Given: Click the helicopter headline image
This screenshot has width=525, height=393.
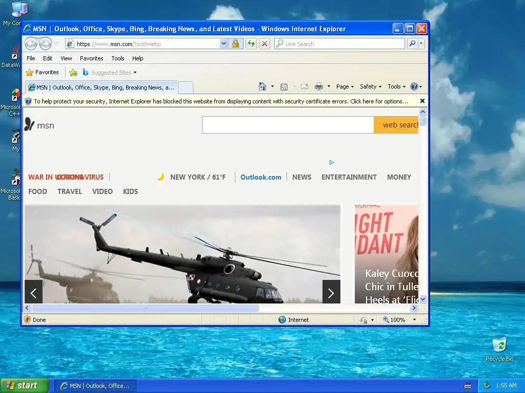Looking at the screenshot, I should point(183,254).
